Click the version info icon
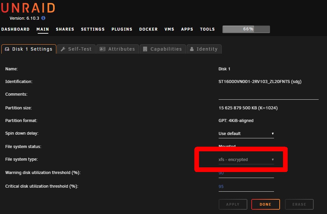327x214 pixels. (43, 18)
